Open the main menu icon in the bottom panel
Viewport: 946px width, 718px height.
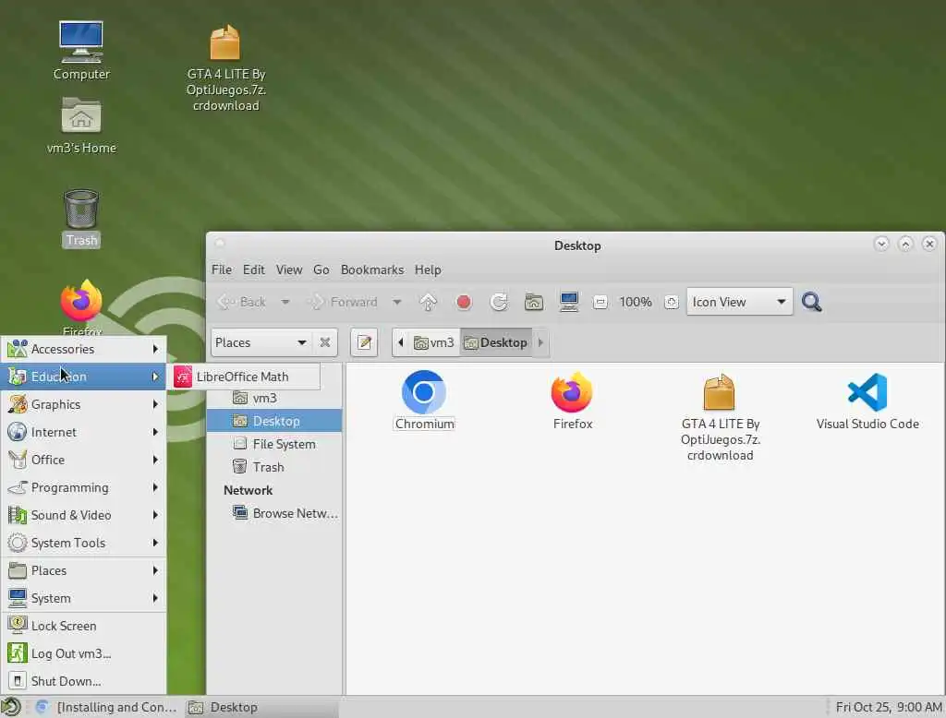point(11,707)
